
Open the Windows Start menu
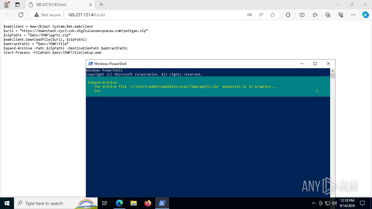[x=7, y=203]
